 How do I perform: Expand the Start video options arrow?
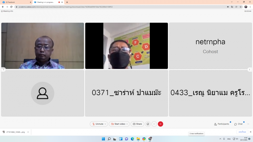(127, 124)
